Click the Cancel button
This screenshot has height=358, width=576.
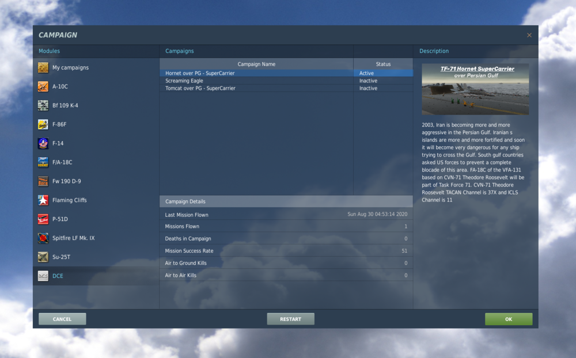tap(62, 319)
